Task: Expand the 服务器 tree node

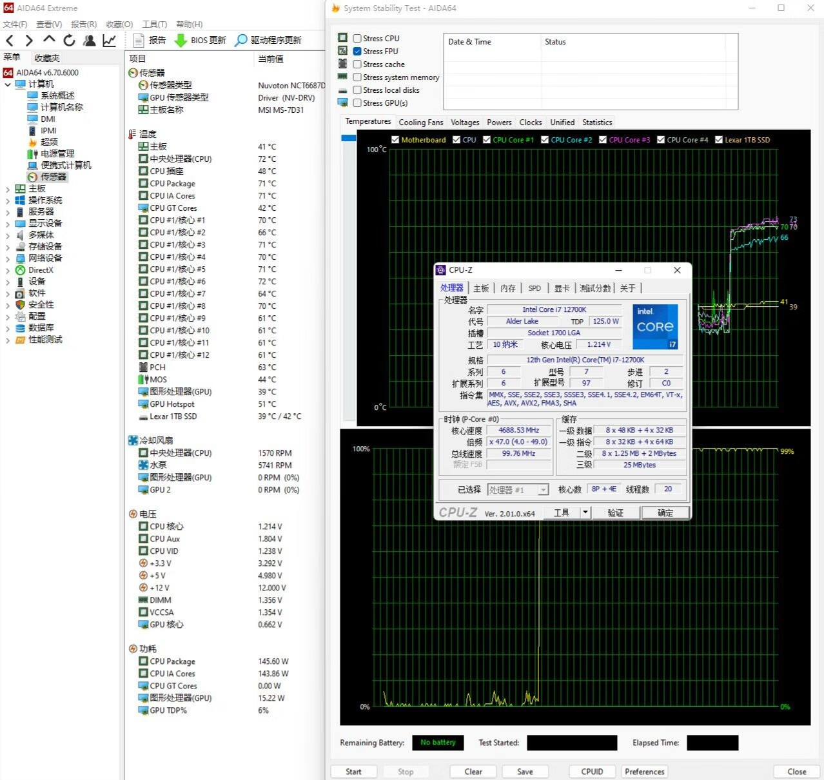Action: (8, 212)
